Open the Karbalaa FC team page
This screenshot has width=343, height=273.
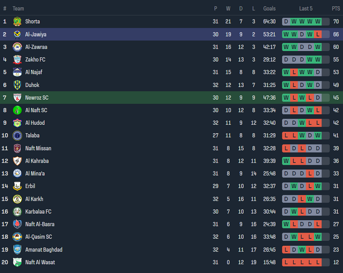click(x=38, y=211)
